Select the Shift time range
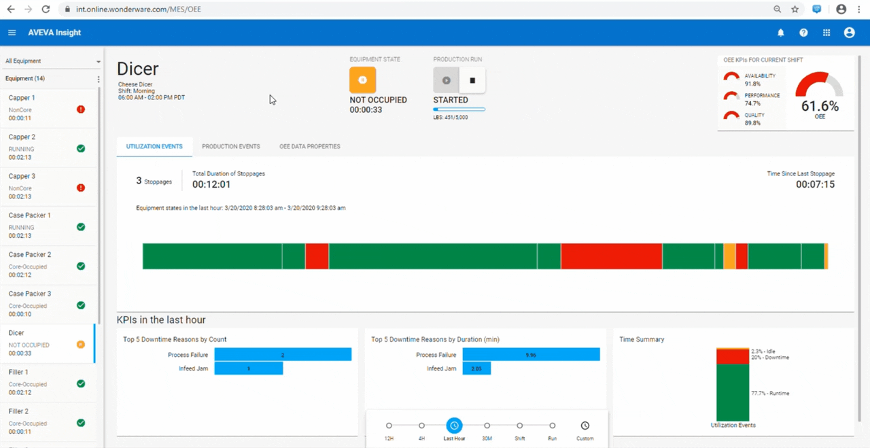The image size is (870, 448). pos(519,426)
